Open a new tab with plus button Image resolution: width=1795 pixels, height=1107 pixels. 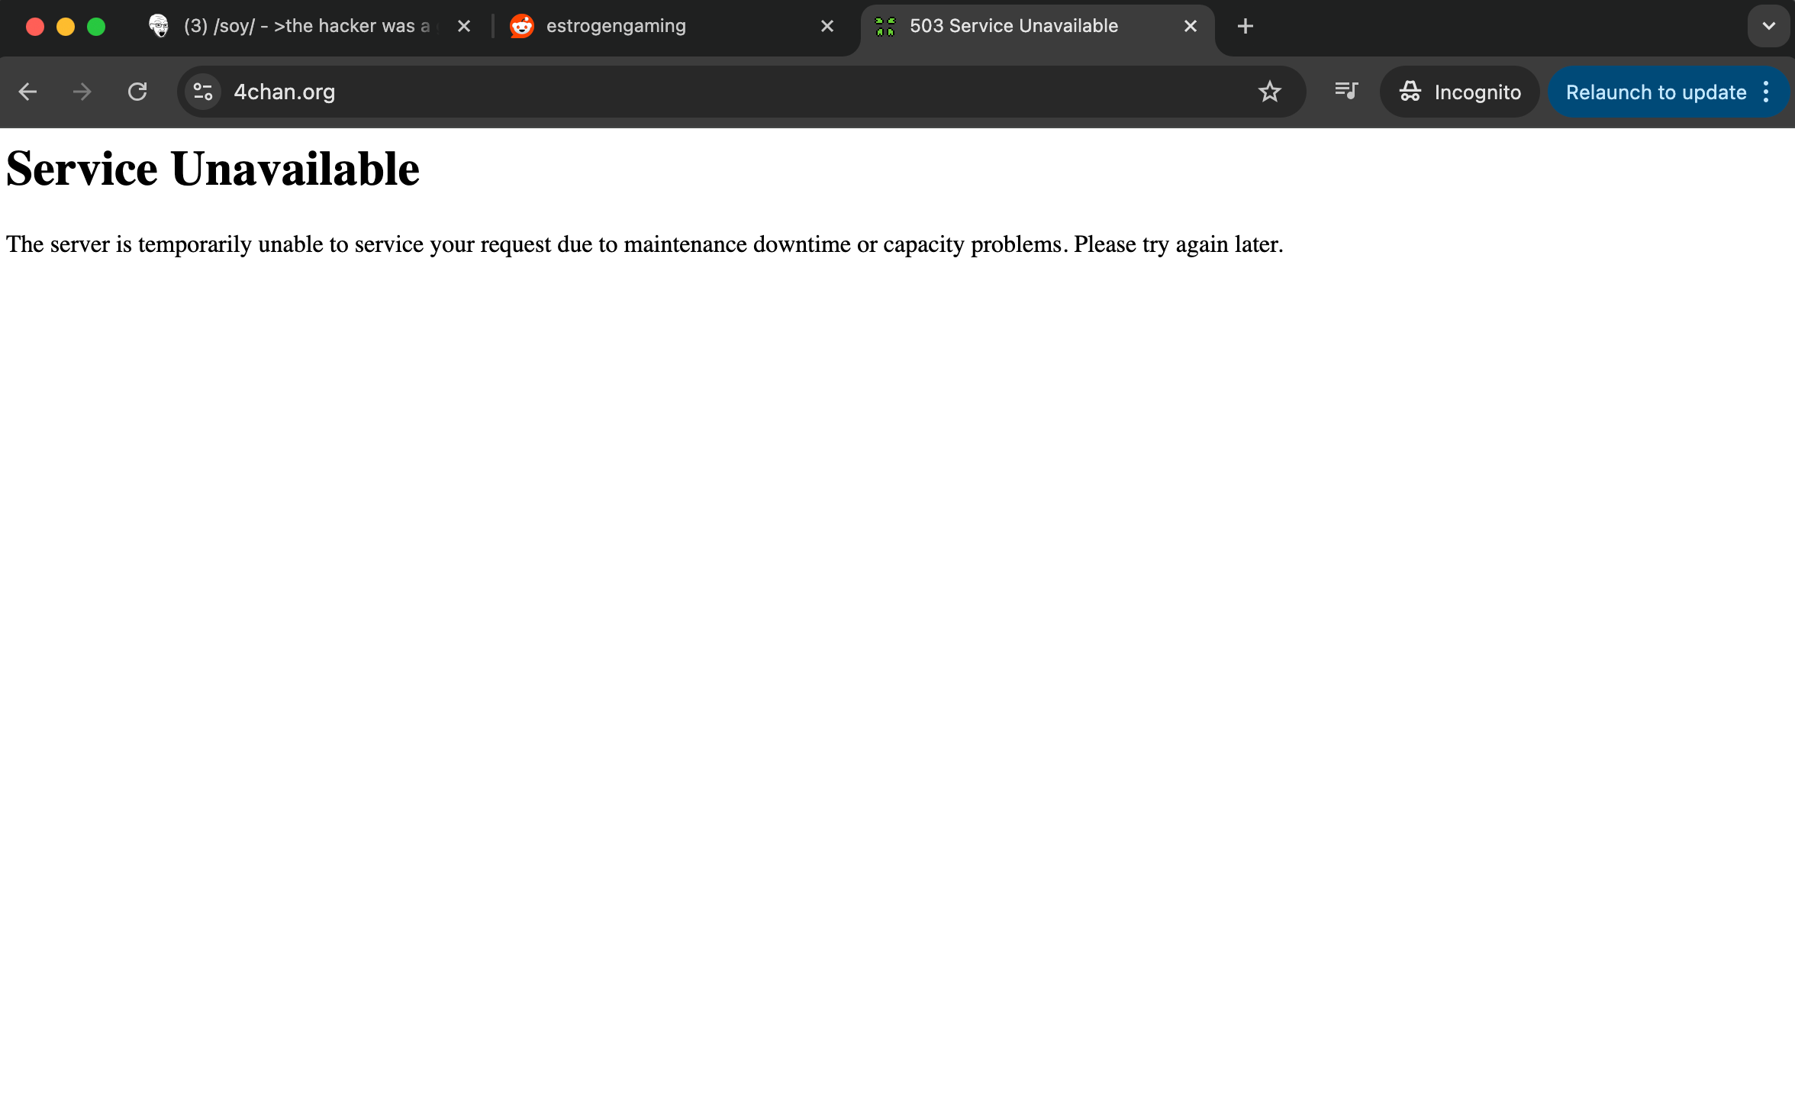coord(1245,26)
